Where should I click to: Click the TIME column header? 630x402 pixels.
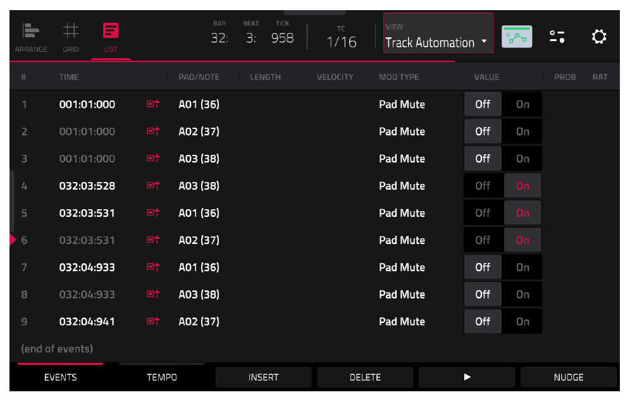point(69,77)
